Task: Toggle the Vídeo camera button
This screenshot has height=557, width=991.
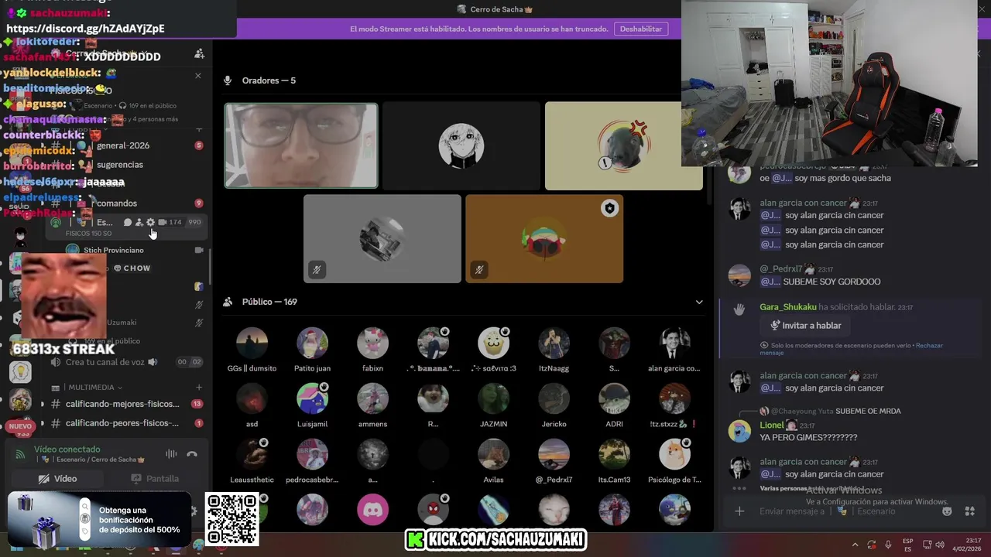Action: [58, 479]
